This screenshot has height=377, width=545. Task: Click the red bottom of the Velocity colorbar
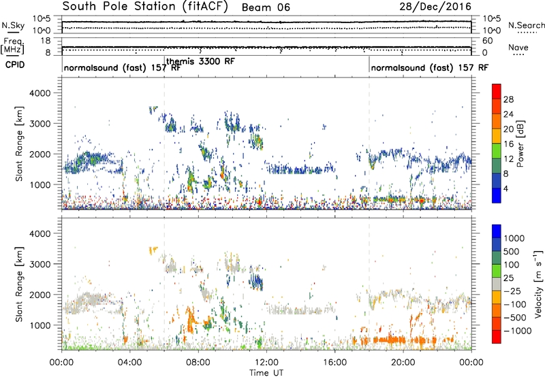coord(497,337)
